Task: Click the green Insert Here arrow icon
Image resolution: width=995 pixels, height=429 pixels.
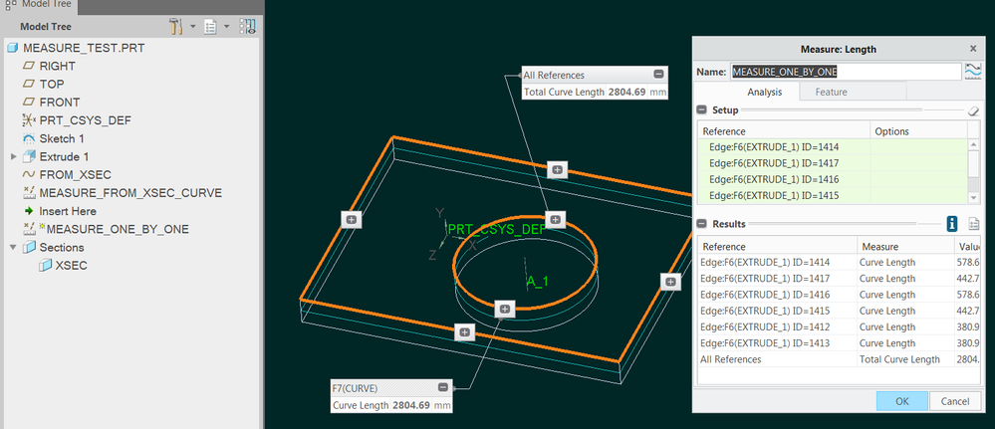Action: 29,211
